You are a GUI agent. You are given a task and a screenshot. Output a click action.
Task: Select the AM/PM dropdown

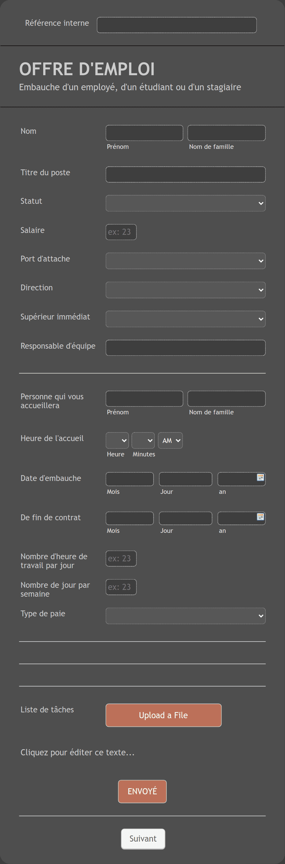tap(170, 440)
